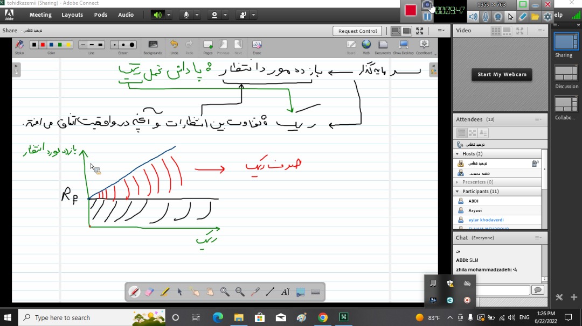Open Chat pod options menu

tap(538, 238)
